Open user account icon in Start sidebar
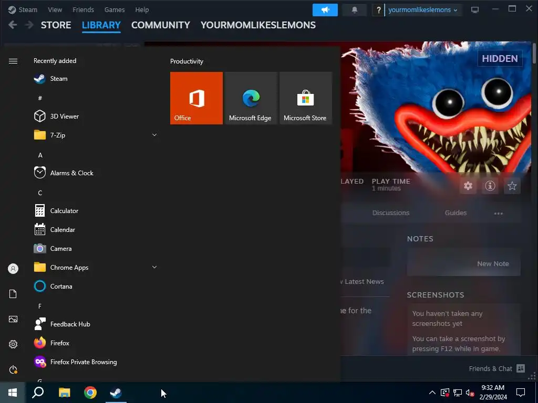538x403 pixels. 13,269
